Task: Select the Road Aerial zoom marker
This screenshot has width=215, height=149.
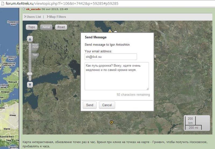Action: click(x=35, y=46)
